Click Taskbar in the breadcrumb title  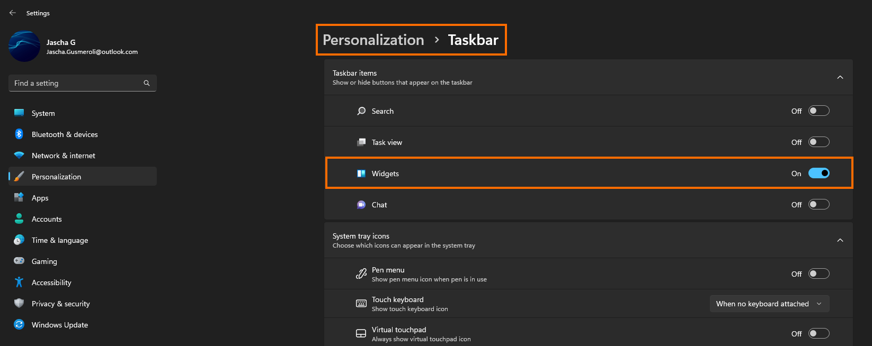coord(473,40)
